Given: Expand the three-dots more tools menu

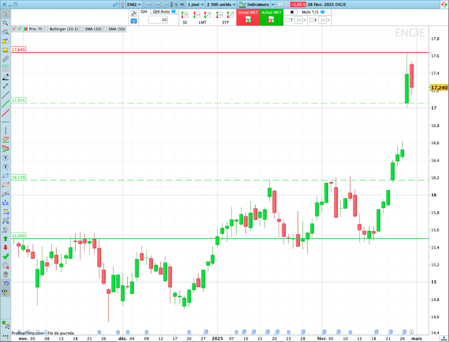Looking at the screenshot, I should pos(5,336).
